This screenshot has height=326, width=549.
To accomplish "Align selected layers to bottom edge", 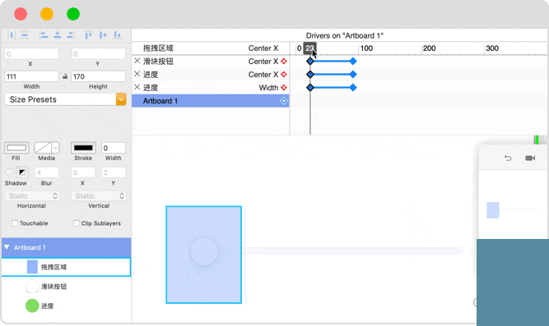I will 118,35.
